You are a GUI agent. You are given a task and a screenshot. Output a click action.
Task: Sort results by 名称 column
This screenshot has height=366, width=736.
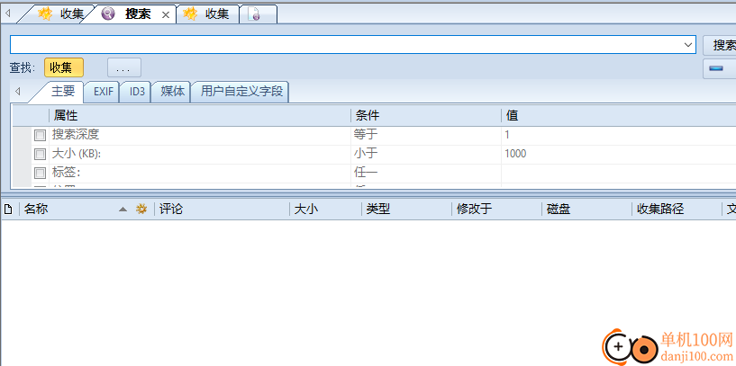point(36,209)
